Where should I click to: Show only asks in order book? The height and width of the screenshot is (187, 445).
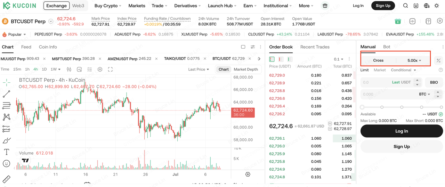click(281, 59)
